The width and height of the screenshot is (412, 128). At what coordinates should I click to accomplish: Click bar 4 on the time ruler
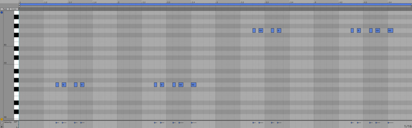pos(316,2)
